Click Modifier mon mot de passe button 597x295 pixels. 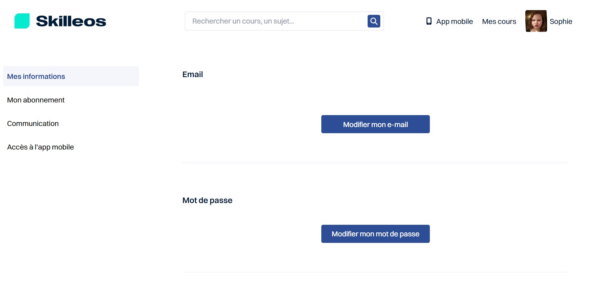[376, 234]
